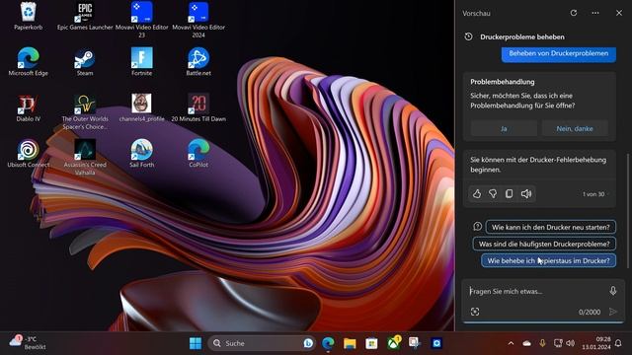Screen dimensions: 632x355
Task: Close the Copilot Vorschau panel
Action: tap(619, 13)
